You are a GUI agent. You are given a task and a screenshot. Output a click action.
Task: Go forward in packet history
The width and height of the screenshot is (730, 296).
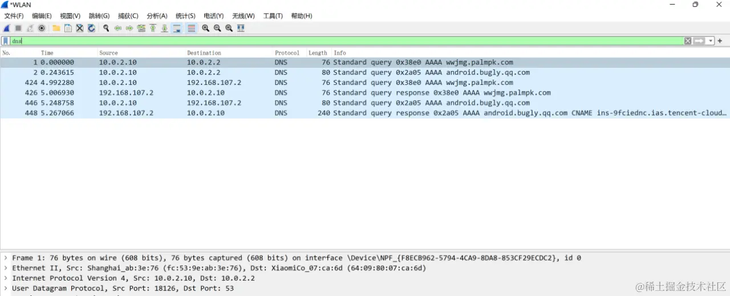click(129, 28)
